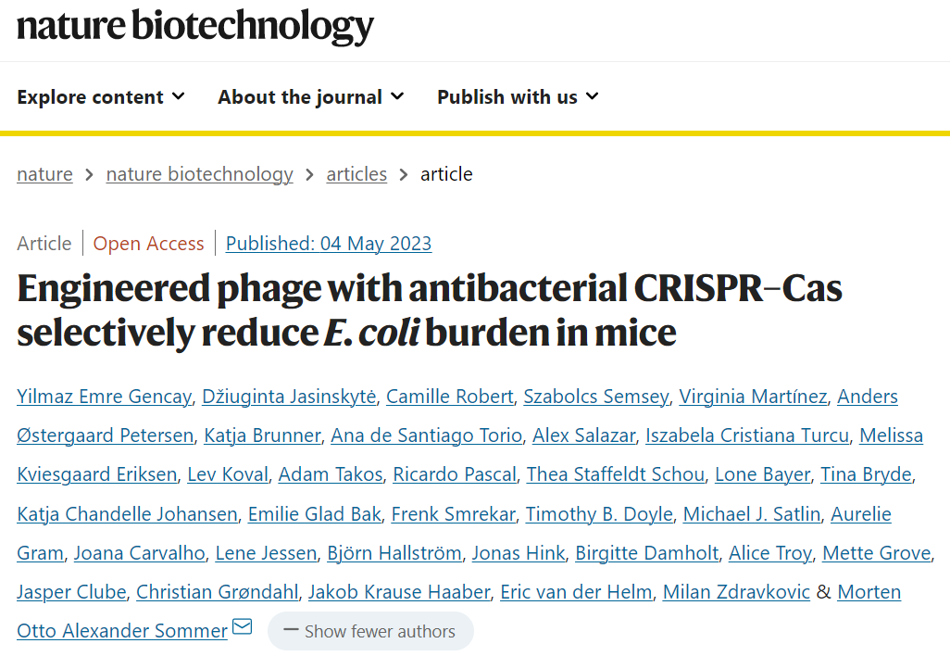Open author Milan Zdravkovic
Viewport: 950px width, 656px height.
click(x=736, y=591)
